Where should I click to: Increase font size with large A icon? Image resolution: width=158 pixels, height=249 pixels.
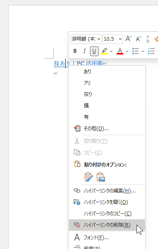click(128, 39)
